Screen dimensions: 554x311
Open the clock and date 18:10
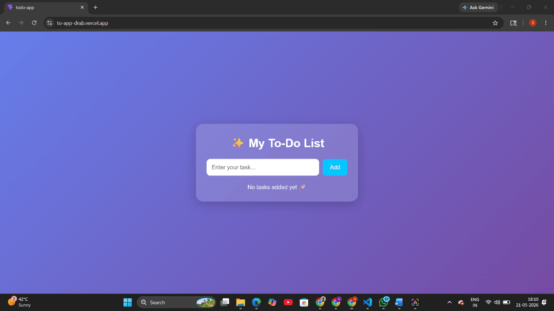pyautogui.click(x=527, y=302)
